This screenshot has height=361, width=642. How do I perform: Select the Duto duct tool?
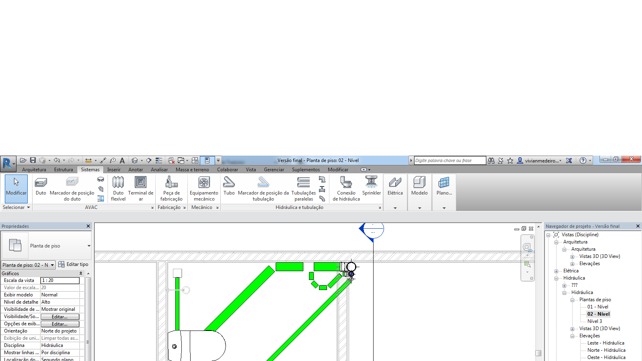41,187
